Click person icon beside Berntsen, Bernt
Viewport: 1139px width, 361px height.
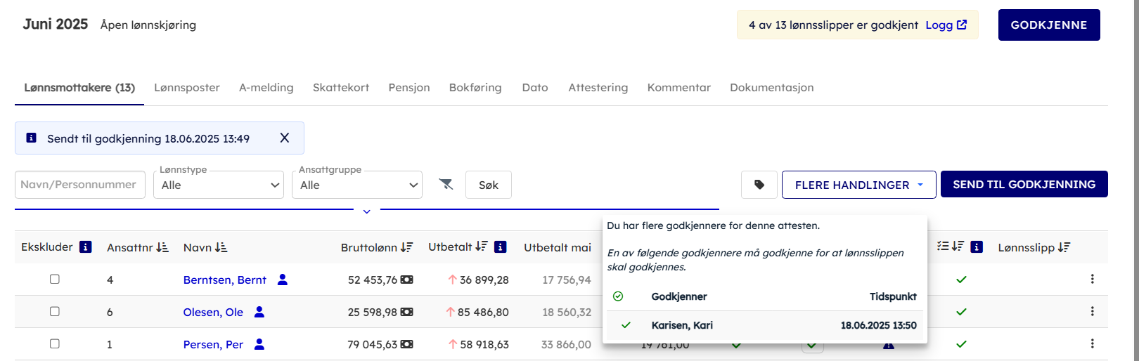pos(283,280)
